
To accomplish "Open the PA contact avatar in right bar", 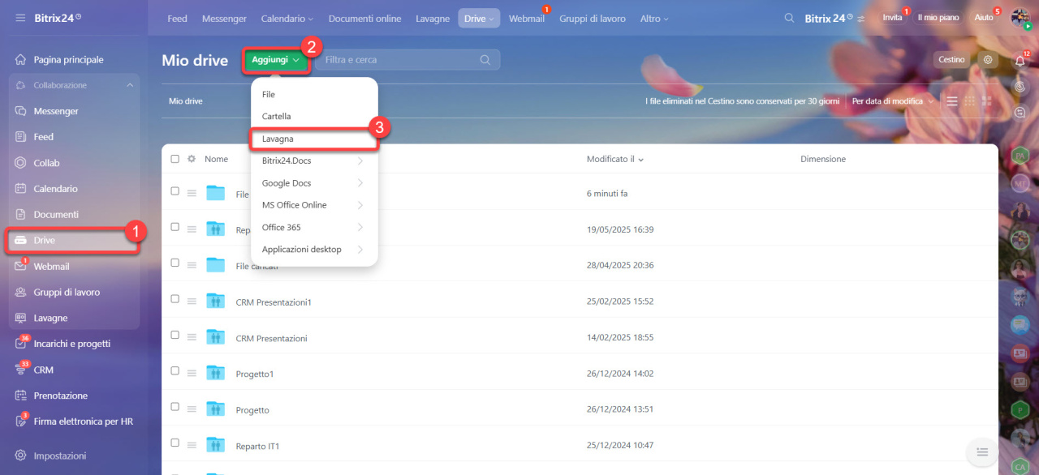I will pos(1020,156).
